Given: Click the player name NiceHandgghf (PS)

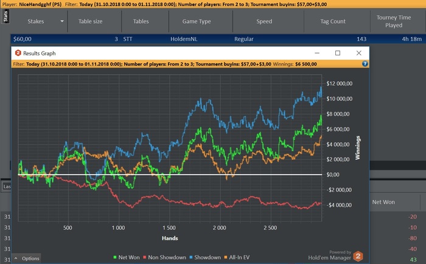Looking at the screenshot, I should coord(40,4).
